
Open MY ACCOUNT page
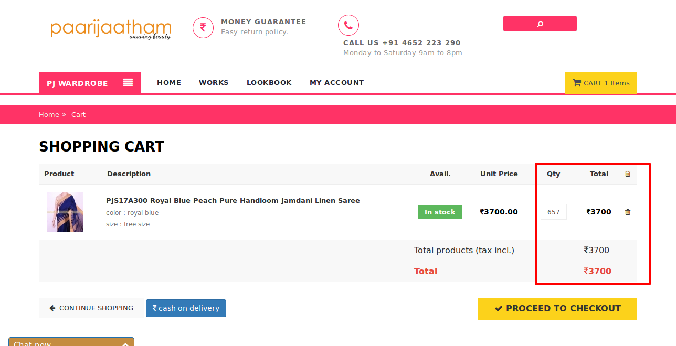(336, 82)
